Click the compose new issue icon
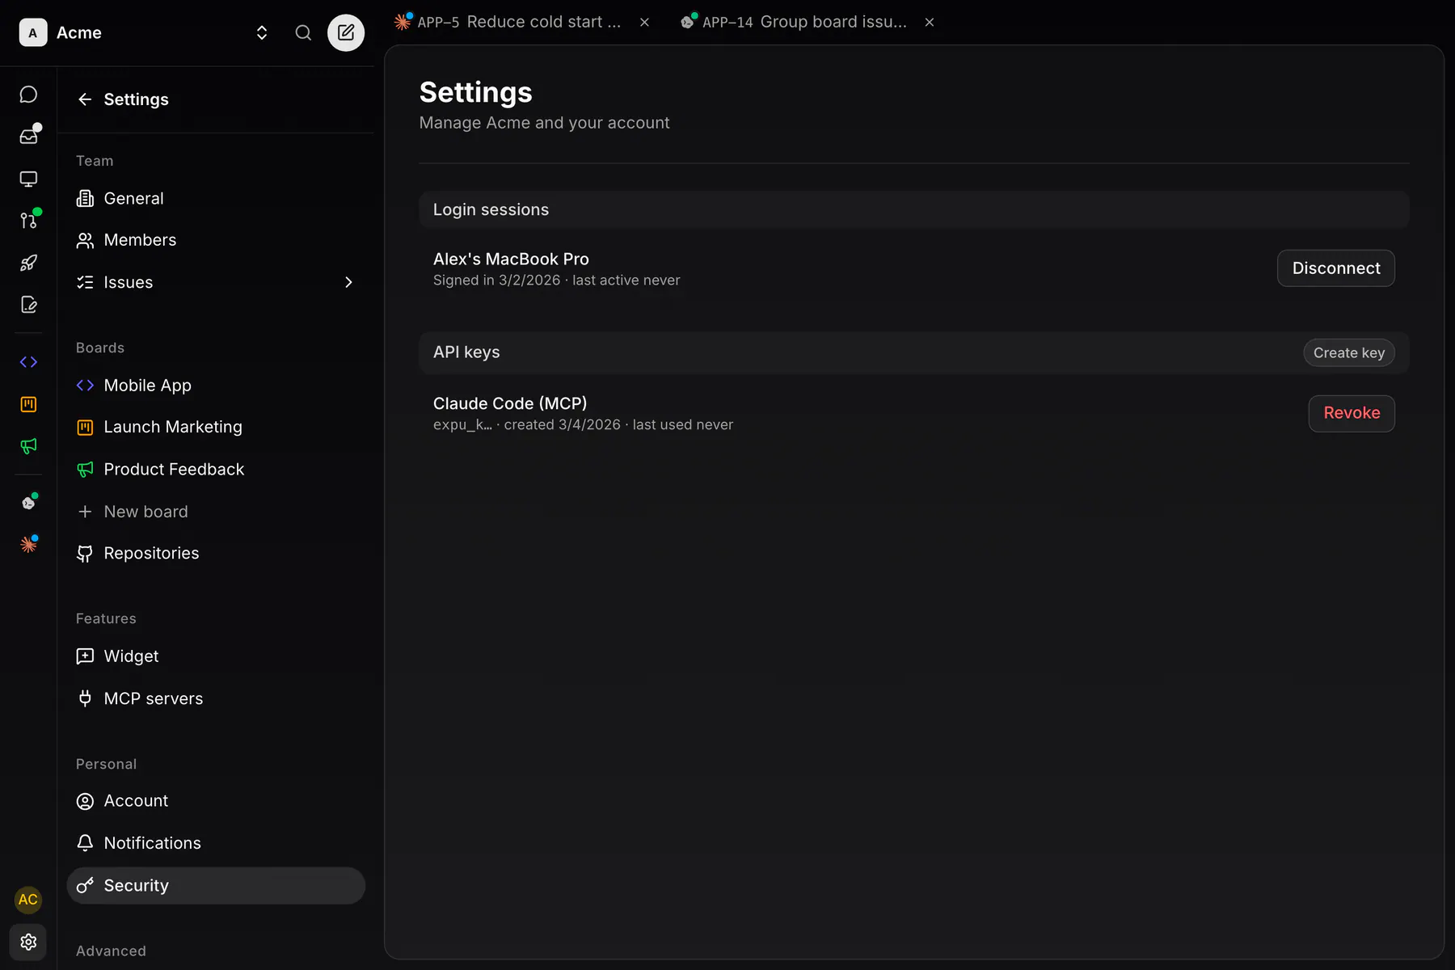Screen dimensions: 1455x970 346,32
